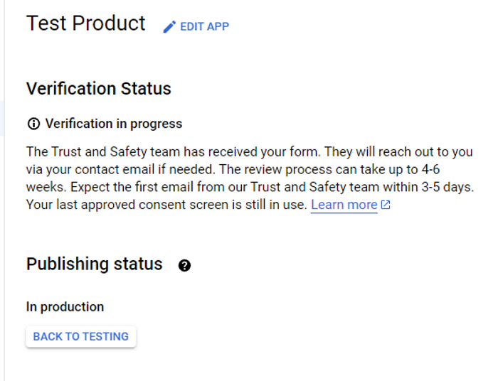Click the highlighted strip on the left sidebar edge

(2, 118)
